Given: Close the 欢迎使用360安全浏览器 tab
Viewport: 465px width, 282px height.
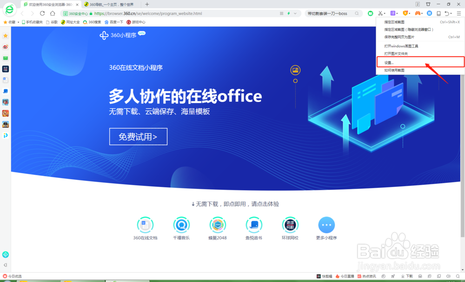Looking at the screenshot, I should [77, 5].
